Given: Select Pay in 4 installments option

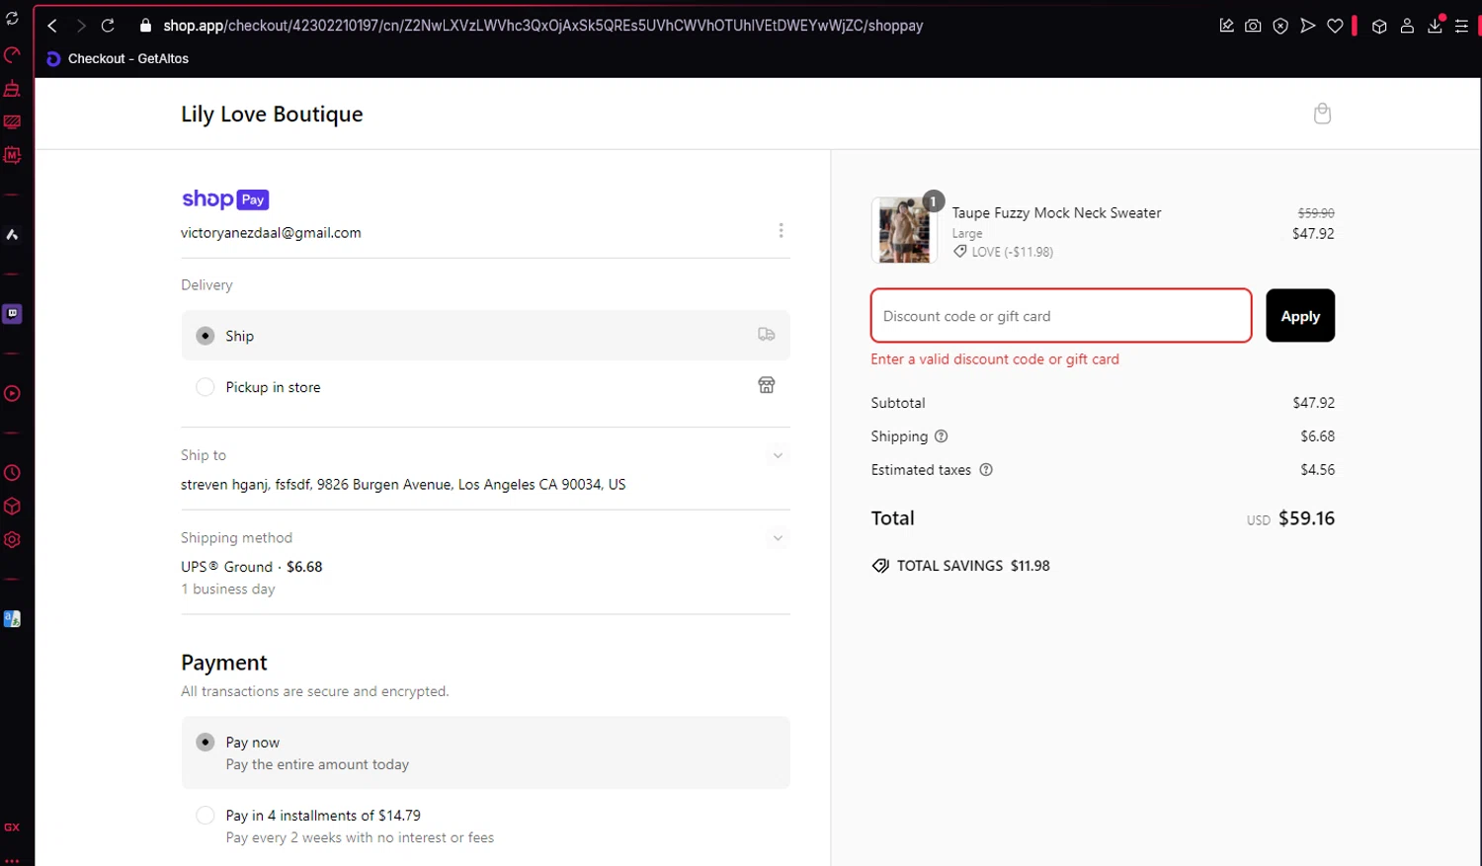Looking at the screenshot, I should 485,827.
